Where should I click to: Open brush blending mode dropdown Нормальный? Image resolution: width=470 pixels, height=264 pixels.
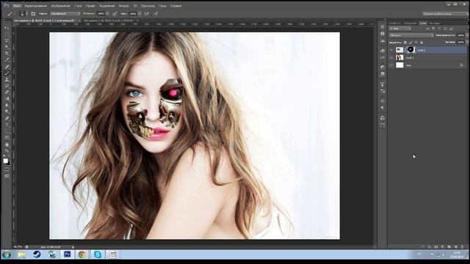point(65,14)
